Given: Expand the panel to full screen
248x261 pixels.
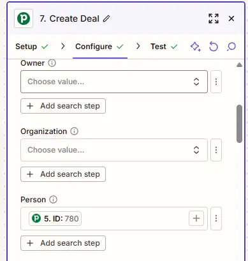Looking at the screenshot, I should tap(214, 19).
